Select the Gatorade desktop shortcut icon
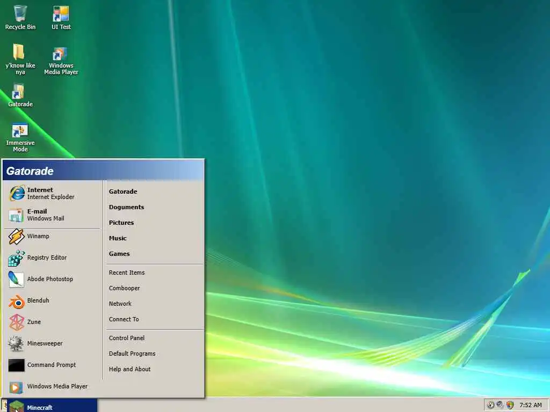The height and width of the screenshot is (412, 550). pos(20,95)
